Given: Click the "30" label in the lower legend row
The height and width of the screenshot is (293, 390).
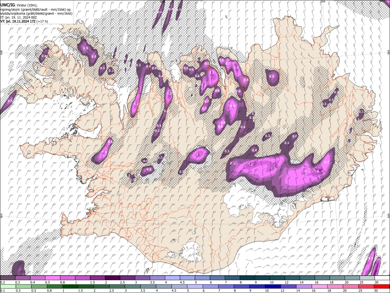Looking at the screenshot, I should pos(376,291).
